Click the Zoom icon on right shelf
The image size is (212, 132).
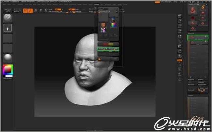click(x=180, y=21)
